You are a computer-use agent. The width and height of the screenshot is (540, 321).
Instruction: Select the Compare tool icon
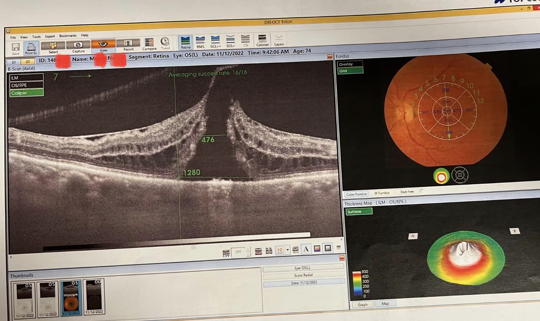pyautogui.click(x=149, y=44)
